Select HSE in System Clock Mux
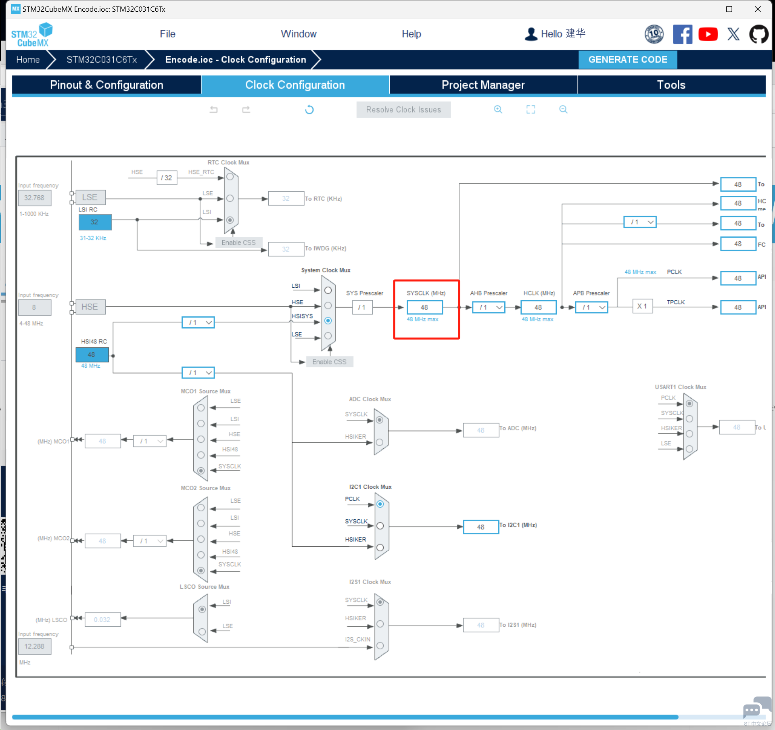 tap(328, 305)
